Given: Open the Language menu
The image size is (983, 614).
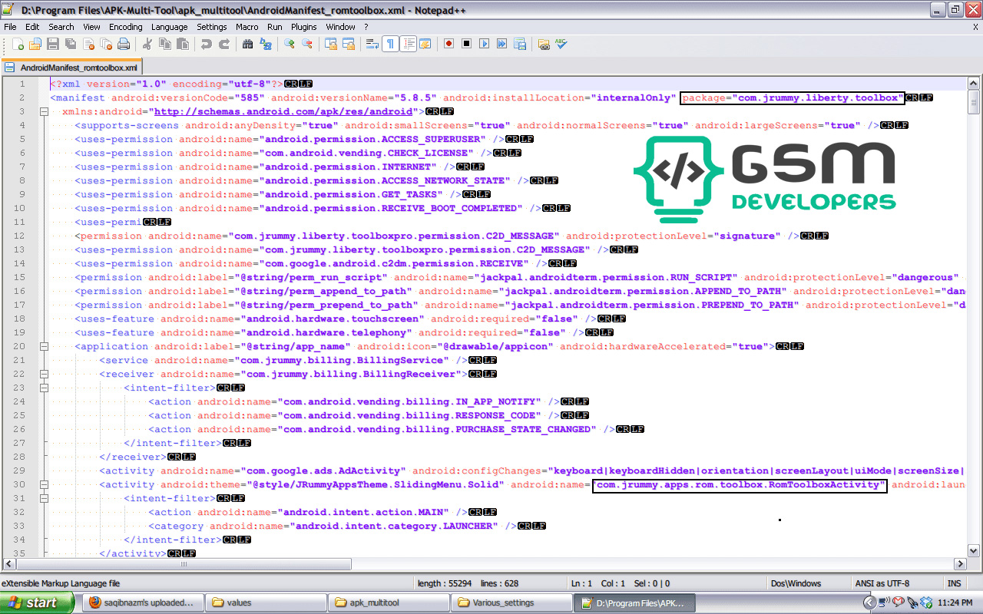Looking at the screenshot, I should pos(169,27).
